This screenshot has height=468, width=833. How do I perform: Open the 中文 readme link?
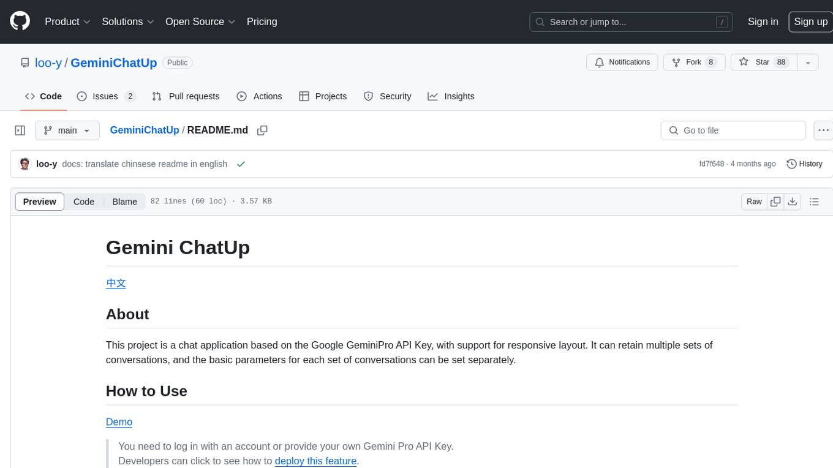116,283
